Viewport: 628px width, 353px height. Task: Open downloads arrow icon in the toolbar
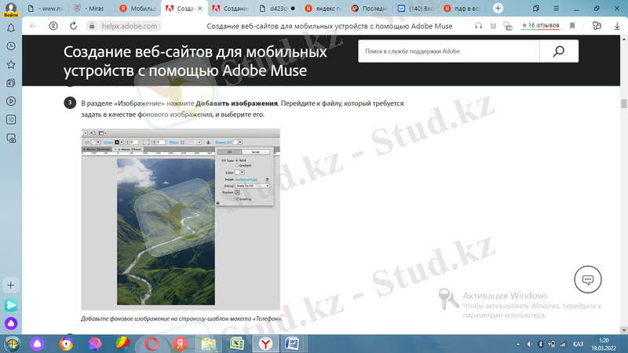[x=616, y=25]
